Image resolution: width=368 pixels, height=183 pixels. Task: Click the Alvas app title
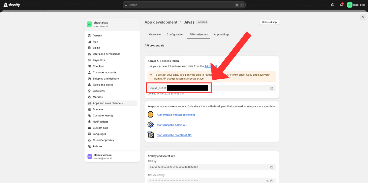pyautogui.click(x=190, y=22)
